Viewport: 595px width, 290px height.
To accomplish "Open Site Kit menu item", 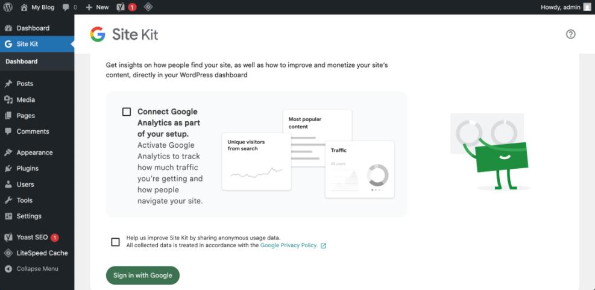I will [37, 44].
